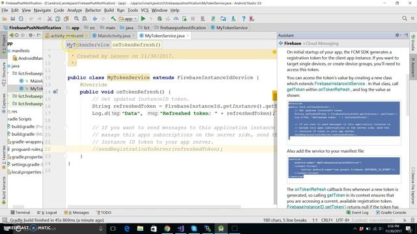
Task: Open Assistant panel settings gear icon
Action: click(x=397, y=35)
